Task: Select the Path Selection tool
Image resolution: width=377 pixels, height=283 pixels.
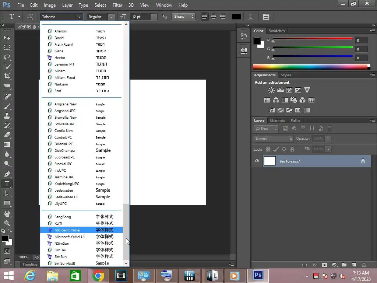Action: click(x=7, y=193)
